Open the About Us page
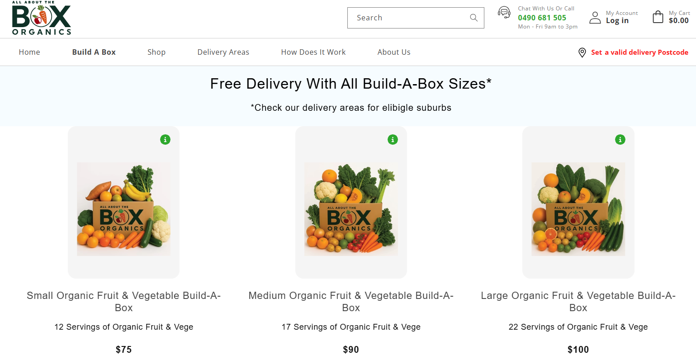 coord(393,52)
